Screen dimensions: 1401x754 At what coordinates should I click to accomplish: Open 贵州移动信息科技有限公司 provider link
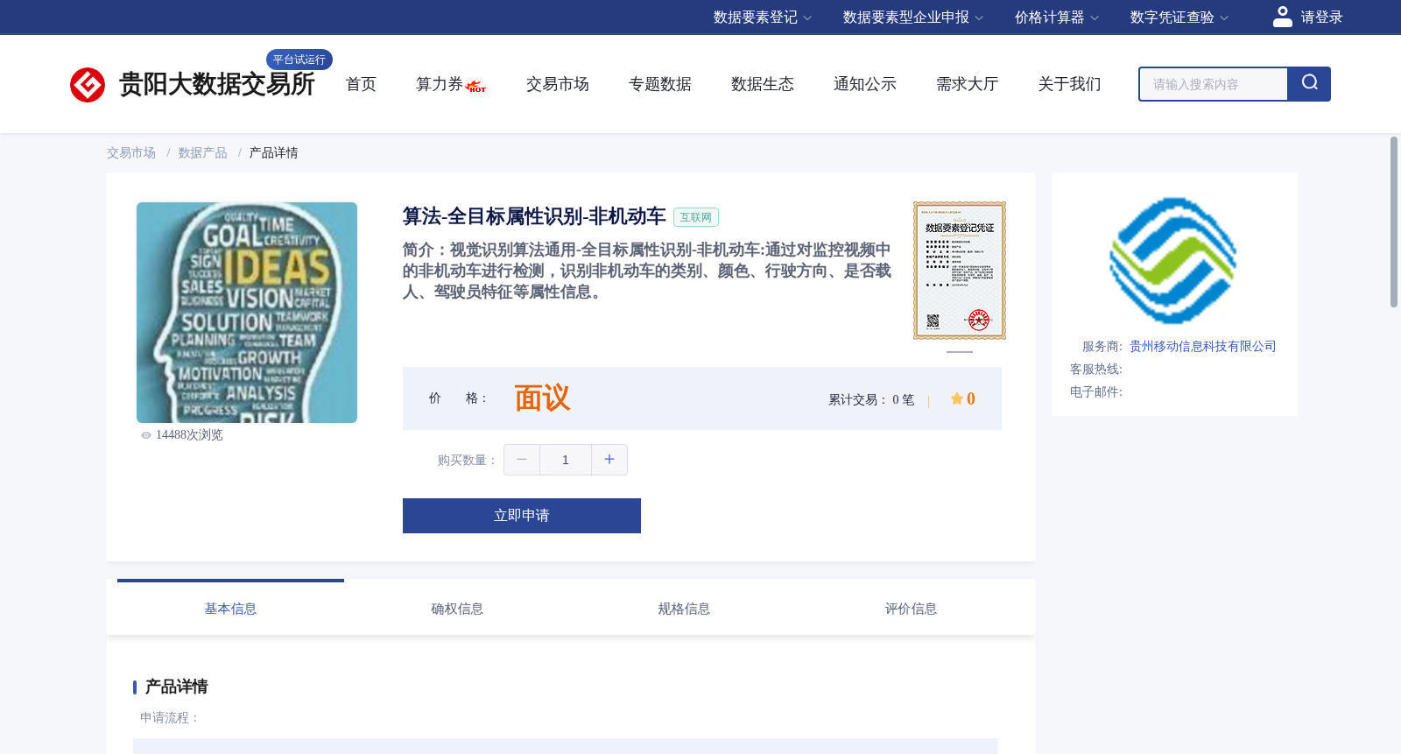pos(1202,347)
